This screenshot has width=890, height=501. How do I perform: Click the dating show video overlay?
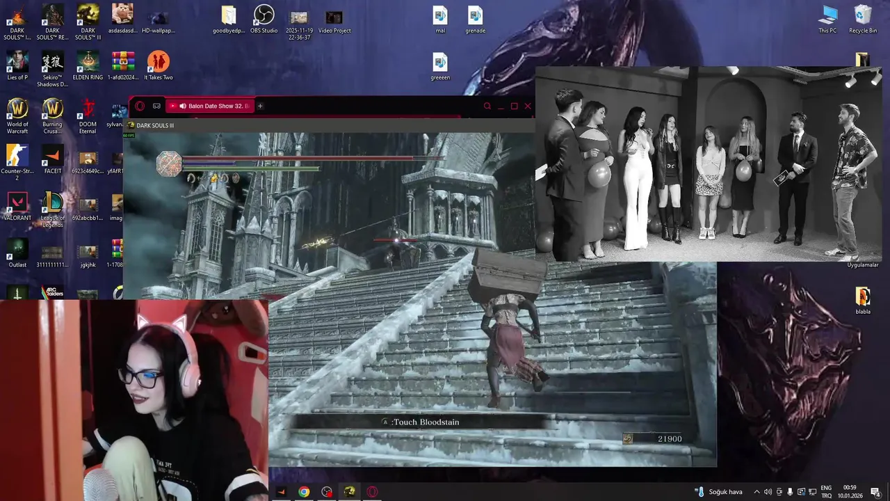pos(709,164)
